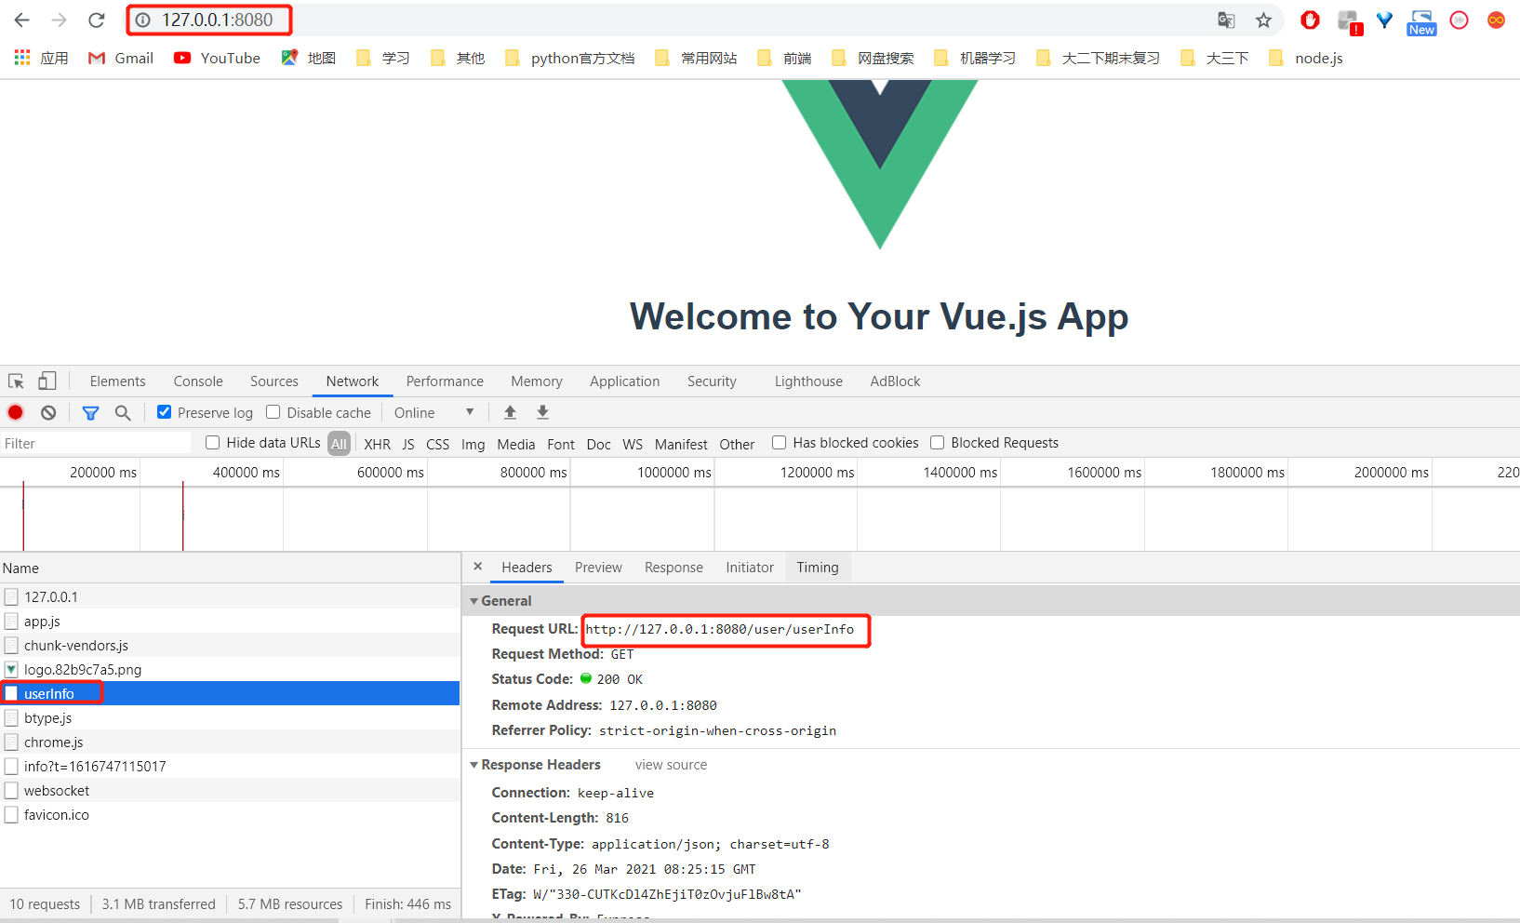The width and height of the screenshot is (1520, 923).
Task: Click the inspect element picker icon
Action: [x=17, y=381]
